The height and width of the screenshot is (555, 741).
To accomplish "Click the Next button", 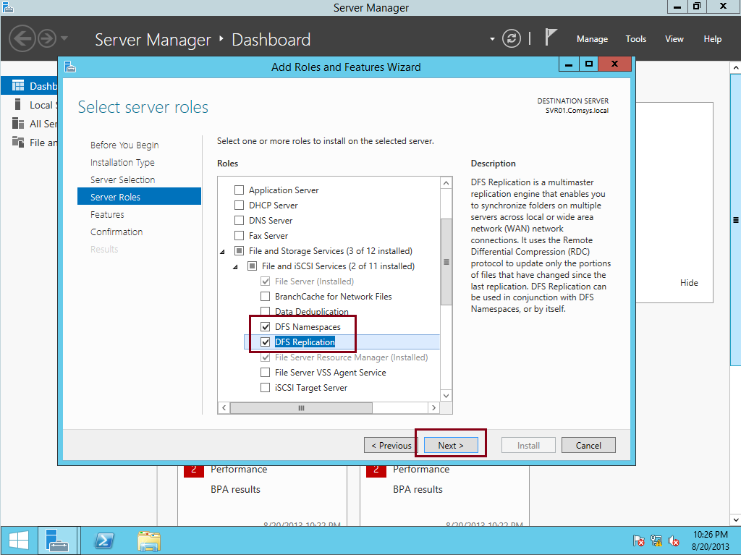I will point(451,445).
